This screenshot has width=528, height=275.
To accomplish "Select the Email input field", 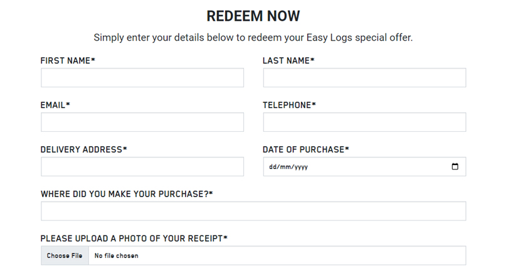I will (x=142, y=122).
